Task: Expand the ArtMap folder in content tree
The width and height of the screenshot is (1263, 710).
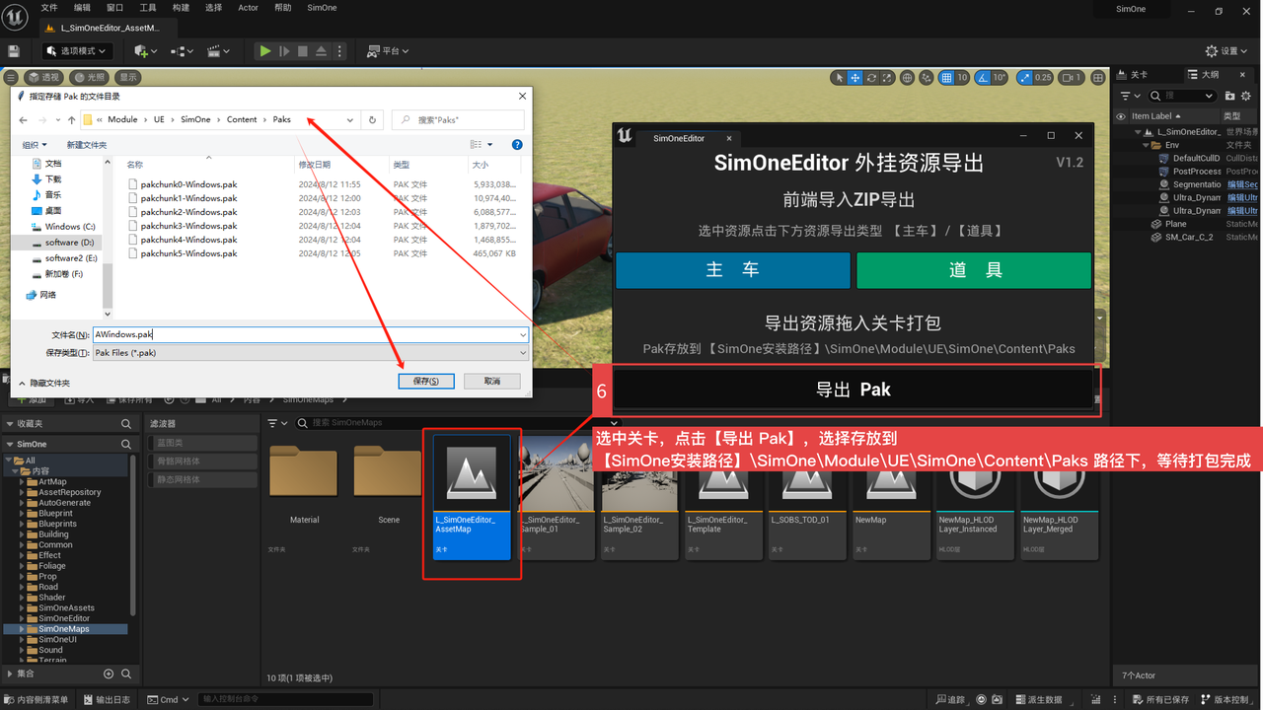Action: [x=22, y=482]
